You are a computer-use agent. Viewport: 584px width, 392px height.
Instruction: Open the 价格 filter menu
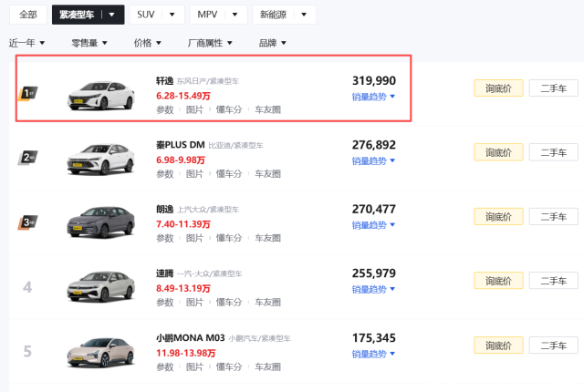pos(147,43)
